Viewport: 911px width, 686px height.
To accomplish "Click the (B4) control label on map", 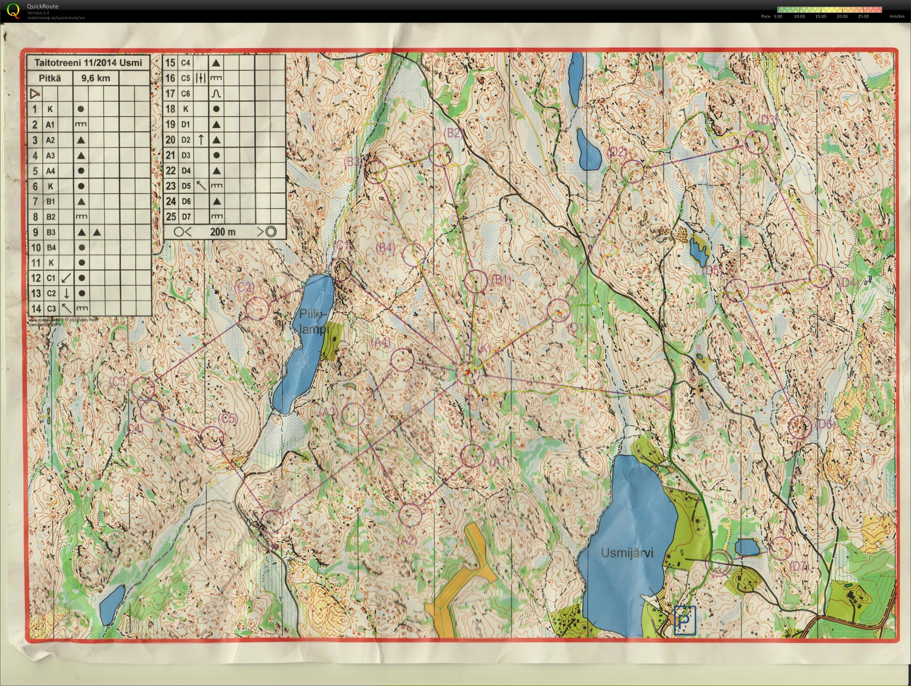I will coord(386,248).
